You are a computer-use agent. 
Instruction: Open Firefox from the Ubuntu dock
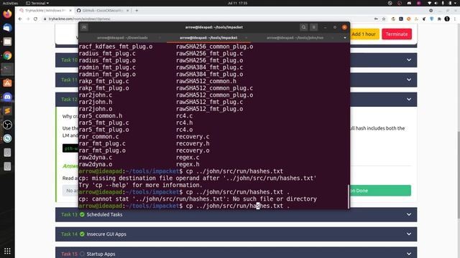tap(7, 14)
